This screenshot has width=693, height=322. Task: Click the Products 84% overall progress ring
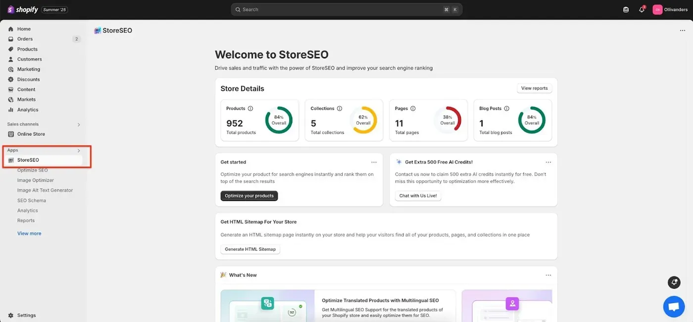point(279,120)
